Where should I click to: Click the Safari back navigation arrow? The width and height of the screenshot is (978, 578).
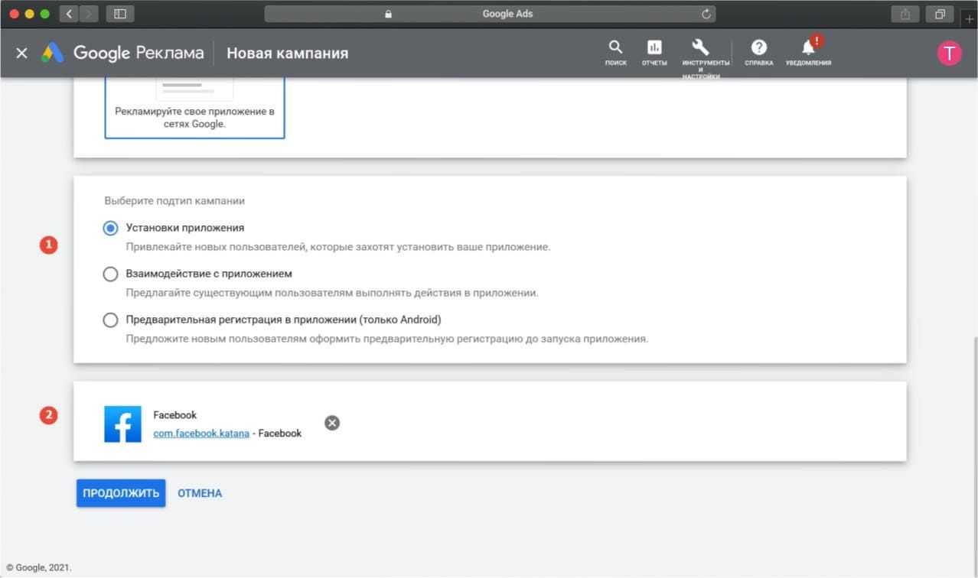(x=69, y=14)
